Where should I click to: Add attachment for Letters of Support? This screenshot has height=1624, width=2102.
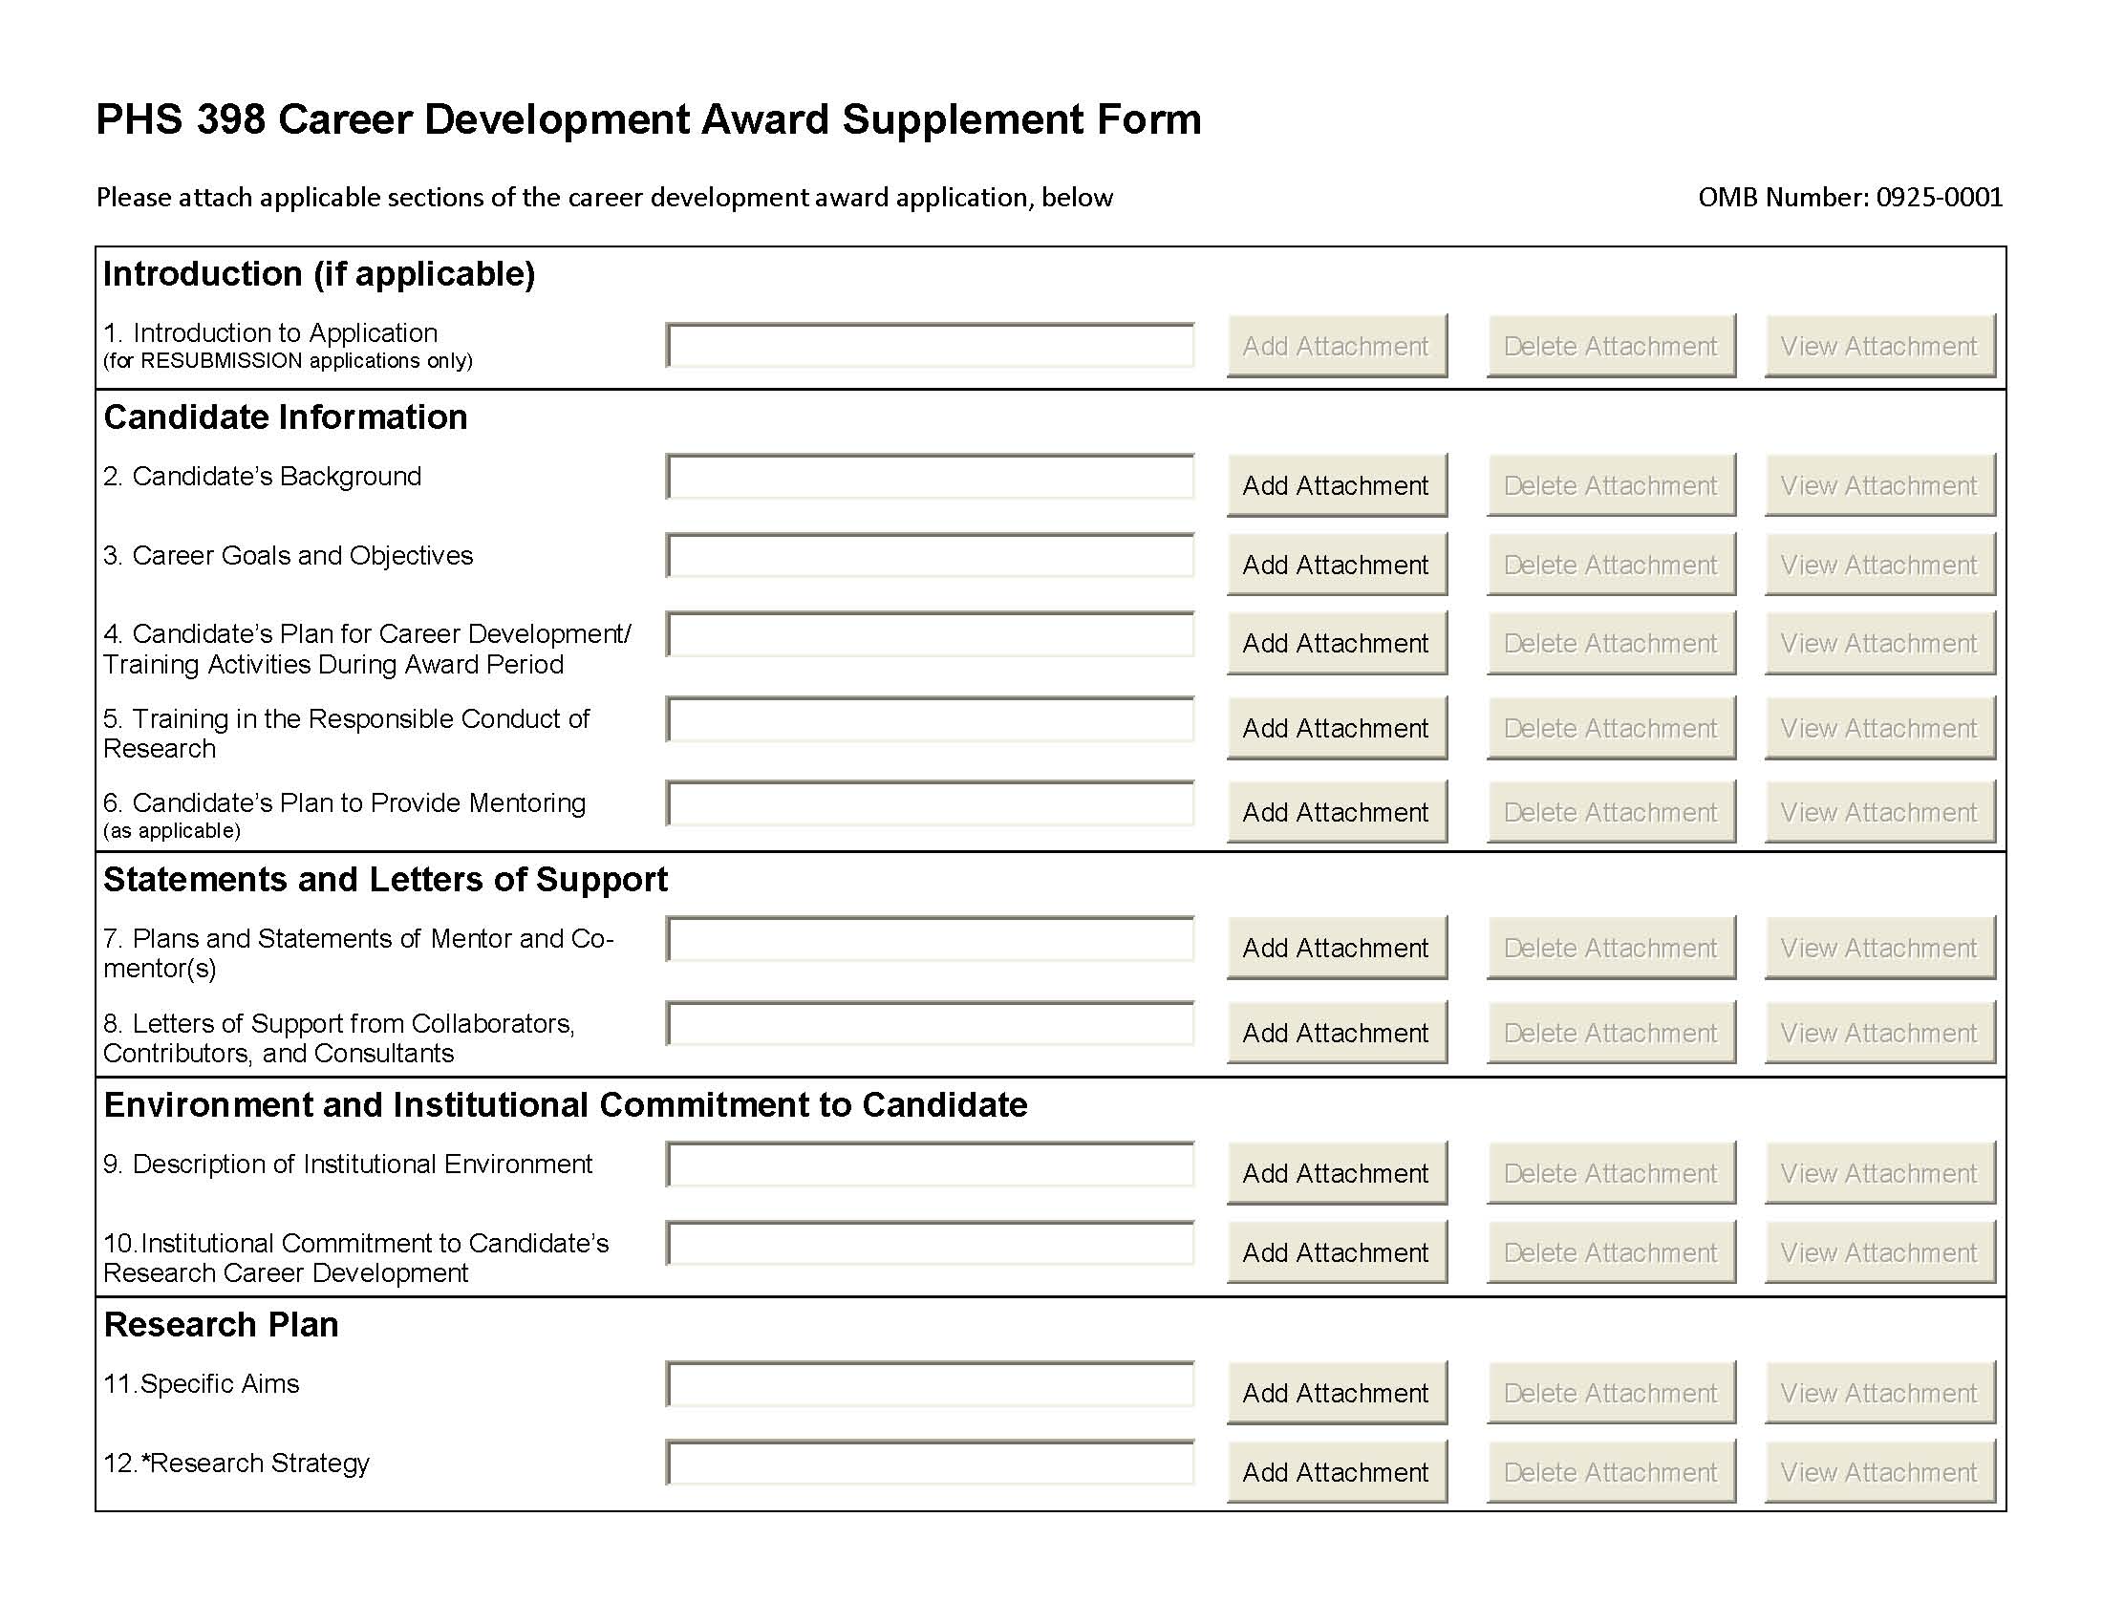[1336, 1032]
